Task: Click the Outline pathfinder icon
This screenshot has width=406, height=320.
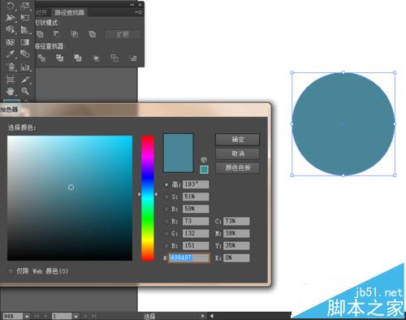Action: click(x=114, y=58)
